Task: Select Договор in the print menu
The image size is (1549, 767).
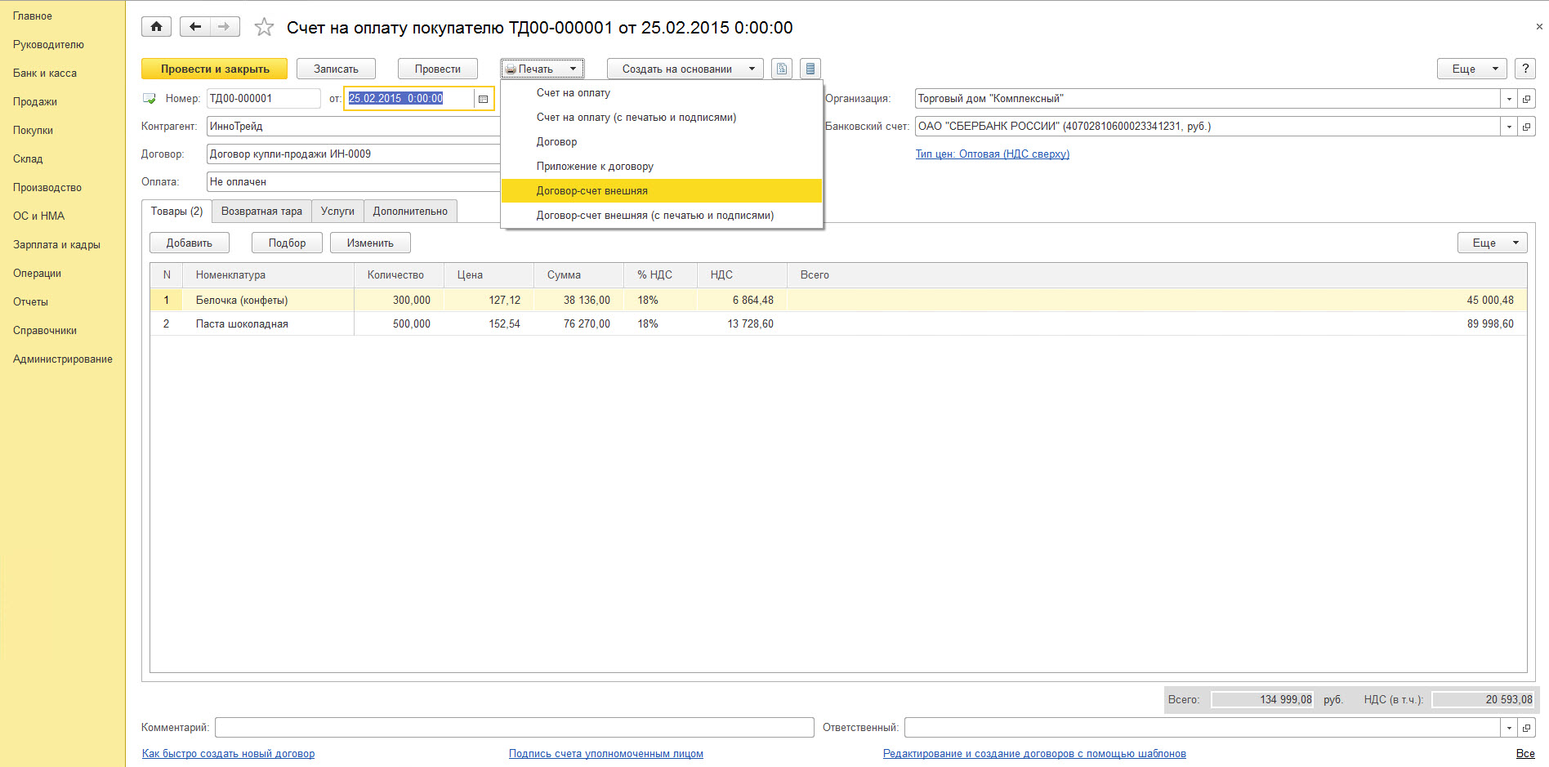Action: [661, 142]
